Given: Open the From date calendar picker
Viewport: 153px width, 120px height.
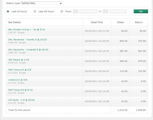Looking at the screenshot, I should click(75, 11).
